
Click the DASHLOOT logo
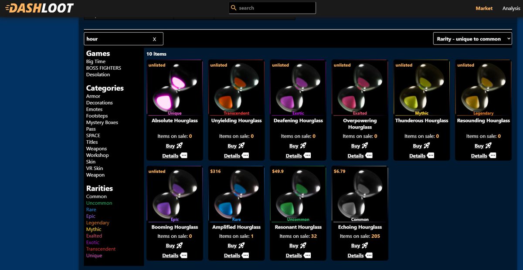pos(40,8)
